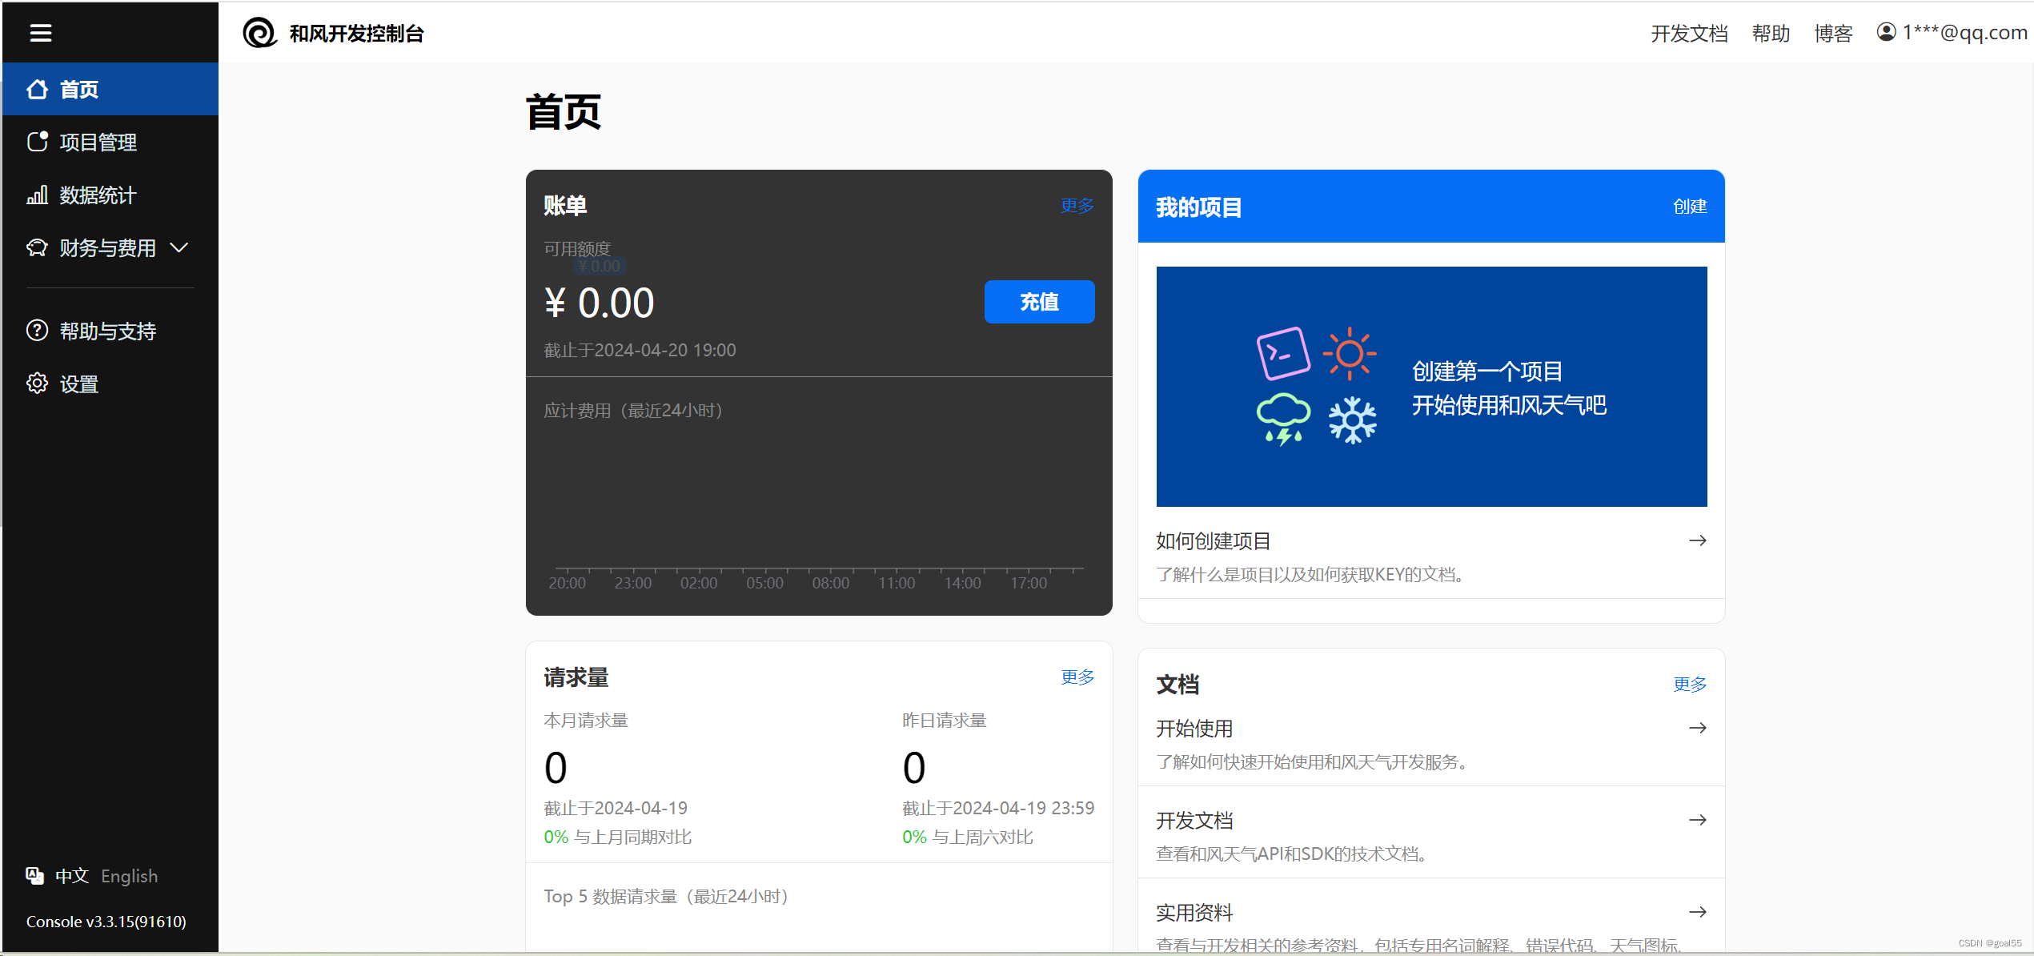The image size is (2034, 956).
Task: Click 创建 in 我的项目 header
Action: (x=1689, y=207)
